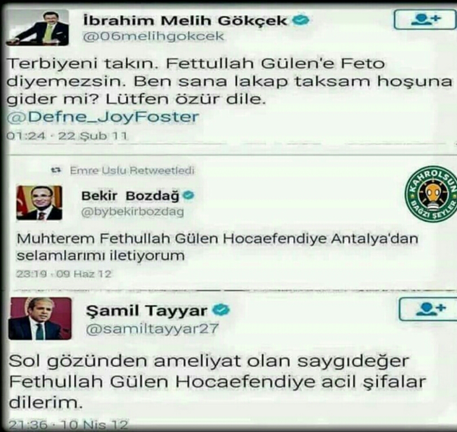Open the @06melihgokcek handle
The width and height of the screenshot is (457, 432).
point(154,36)
